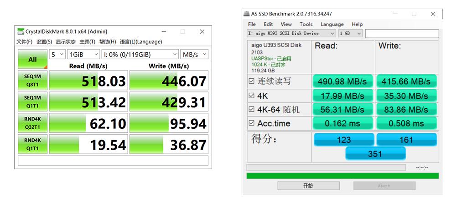The width and height of the screenshot is (456, 212).
Task: Open the 设置(S) menu
Action: (44, 42)
